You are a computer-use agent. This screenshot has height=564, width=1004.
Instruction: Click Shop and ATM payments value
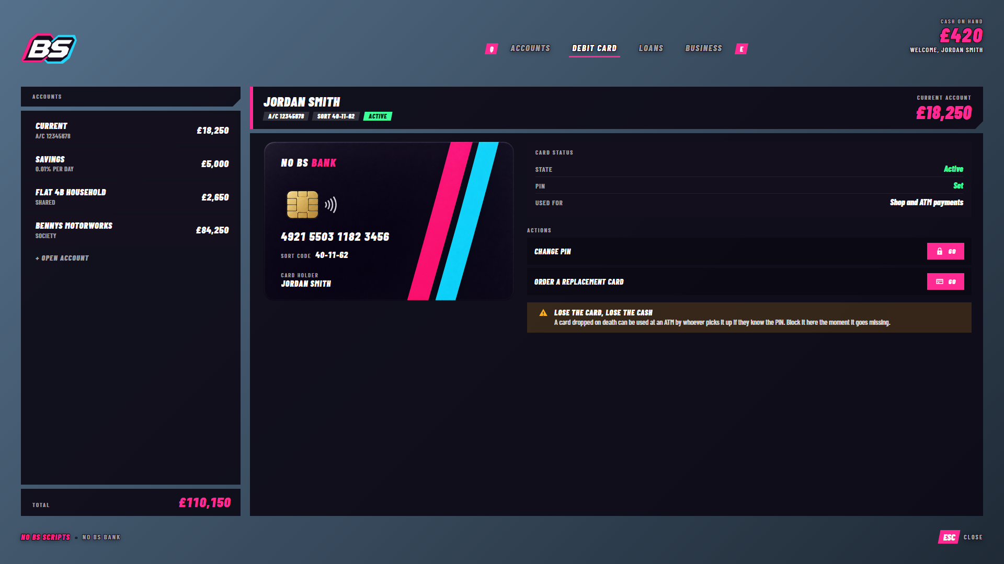pyautogui.click(x=927, y=203)
